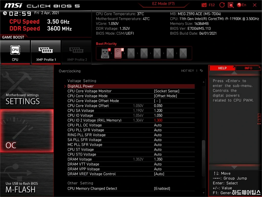262x197 pixels.
Task: Select the DRAM Voltage value field
Action: click(158, 159)
